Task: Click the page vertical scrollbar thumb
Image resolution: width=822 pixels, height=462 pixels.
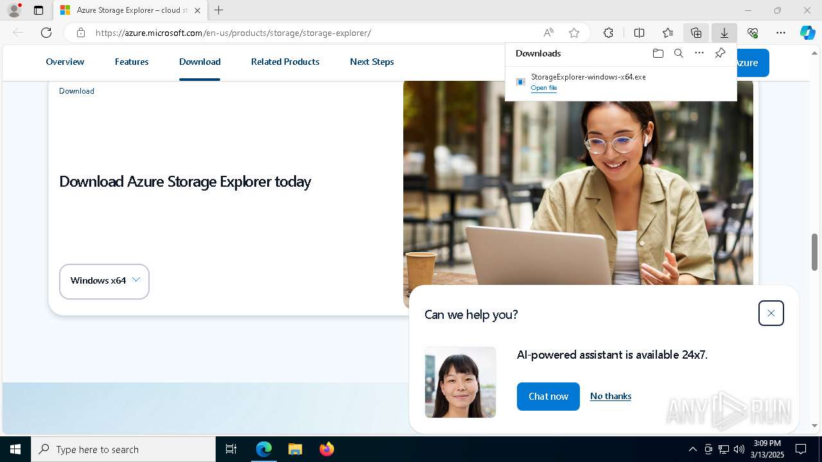Action: point(815,252)
